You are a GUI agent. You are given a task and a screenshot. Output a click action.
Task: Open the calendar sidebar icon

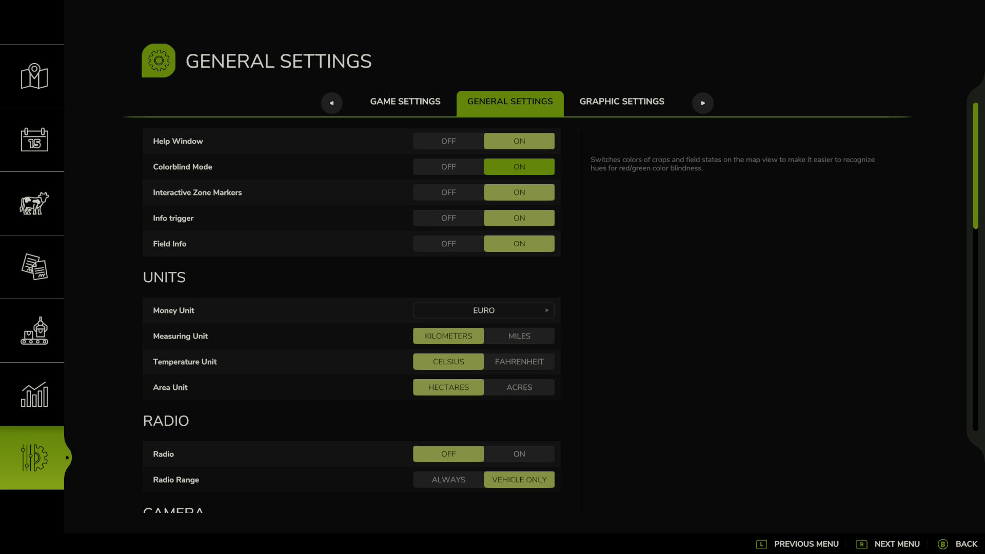pos(34,140)
